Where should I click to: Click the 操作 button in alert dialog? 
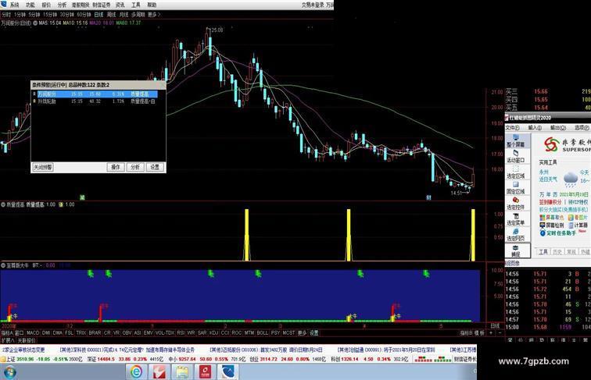(x=116, y=167)
